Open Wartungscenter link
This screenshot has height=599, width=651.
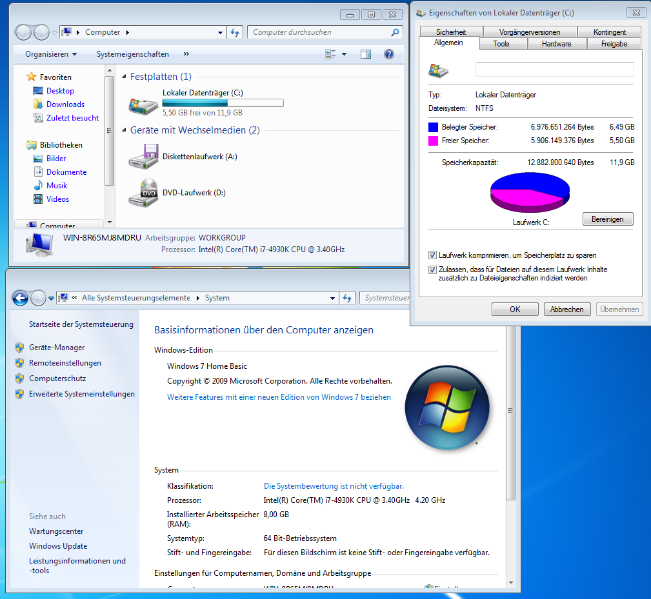click(x=56, y=531)
